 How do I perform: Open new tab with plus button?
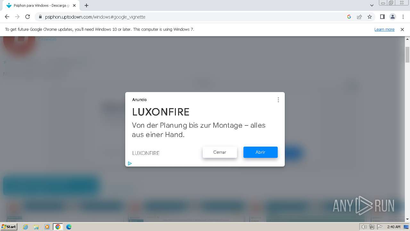coord(86,5)
